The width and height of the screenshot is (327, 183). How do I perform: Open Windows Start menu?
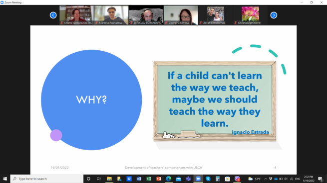(x=5, y=179)
